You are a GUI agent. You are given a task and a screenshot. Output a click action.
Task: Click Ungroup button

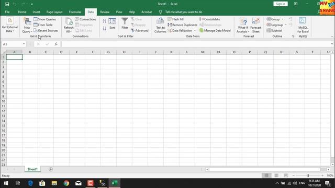[x=275, y=25]
